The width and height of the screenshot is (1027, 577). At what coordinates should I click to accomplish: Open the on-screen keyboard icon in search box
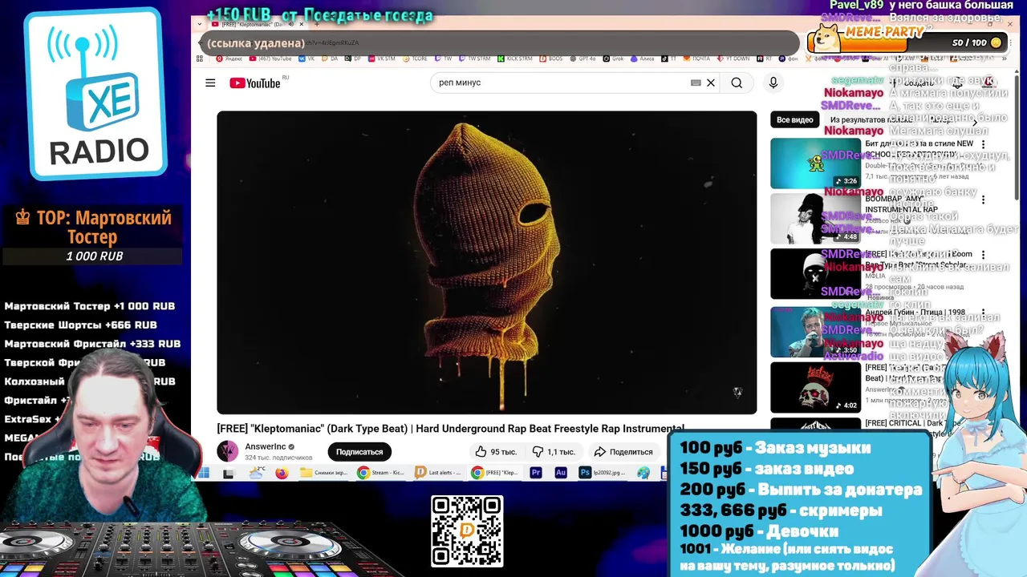(x=696, y=83)
